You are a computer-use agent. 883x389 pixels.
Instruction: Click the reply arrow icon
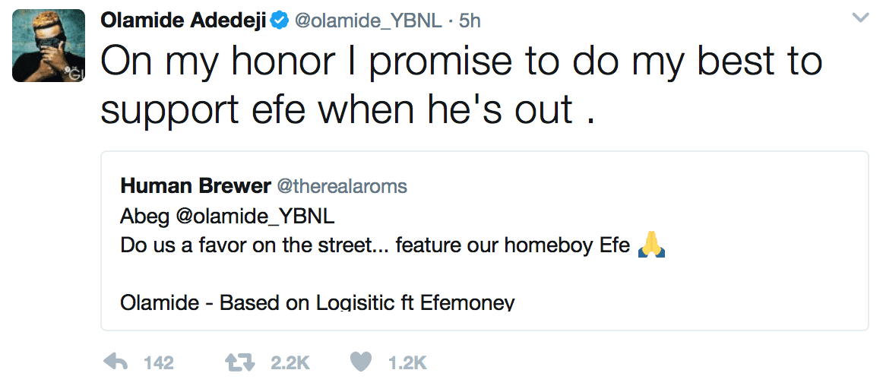click(116, 362)
